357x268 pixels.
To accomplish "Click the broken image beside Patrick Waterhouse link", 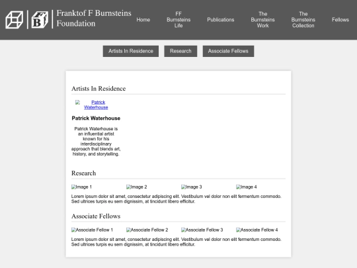I will coord(77,103).
